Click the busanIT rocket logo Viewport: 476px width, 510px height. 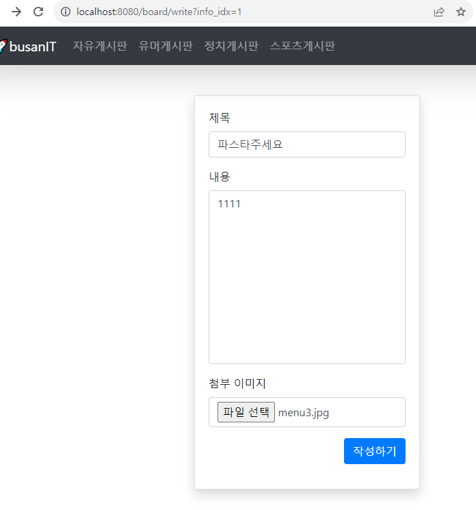point(3,46)
